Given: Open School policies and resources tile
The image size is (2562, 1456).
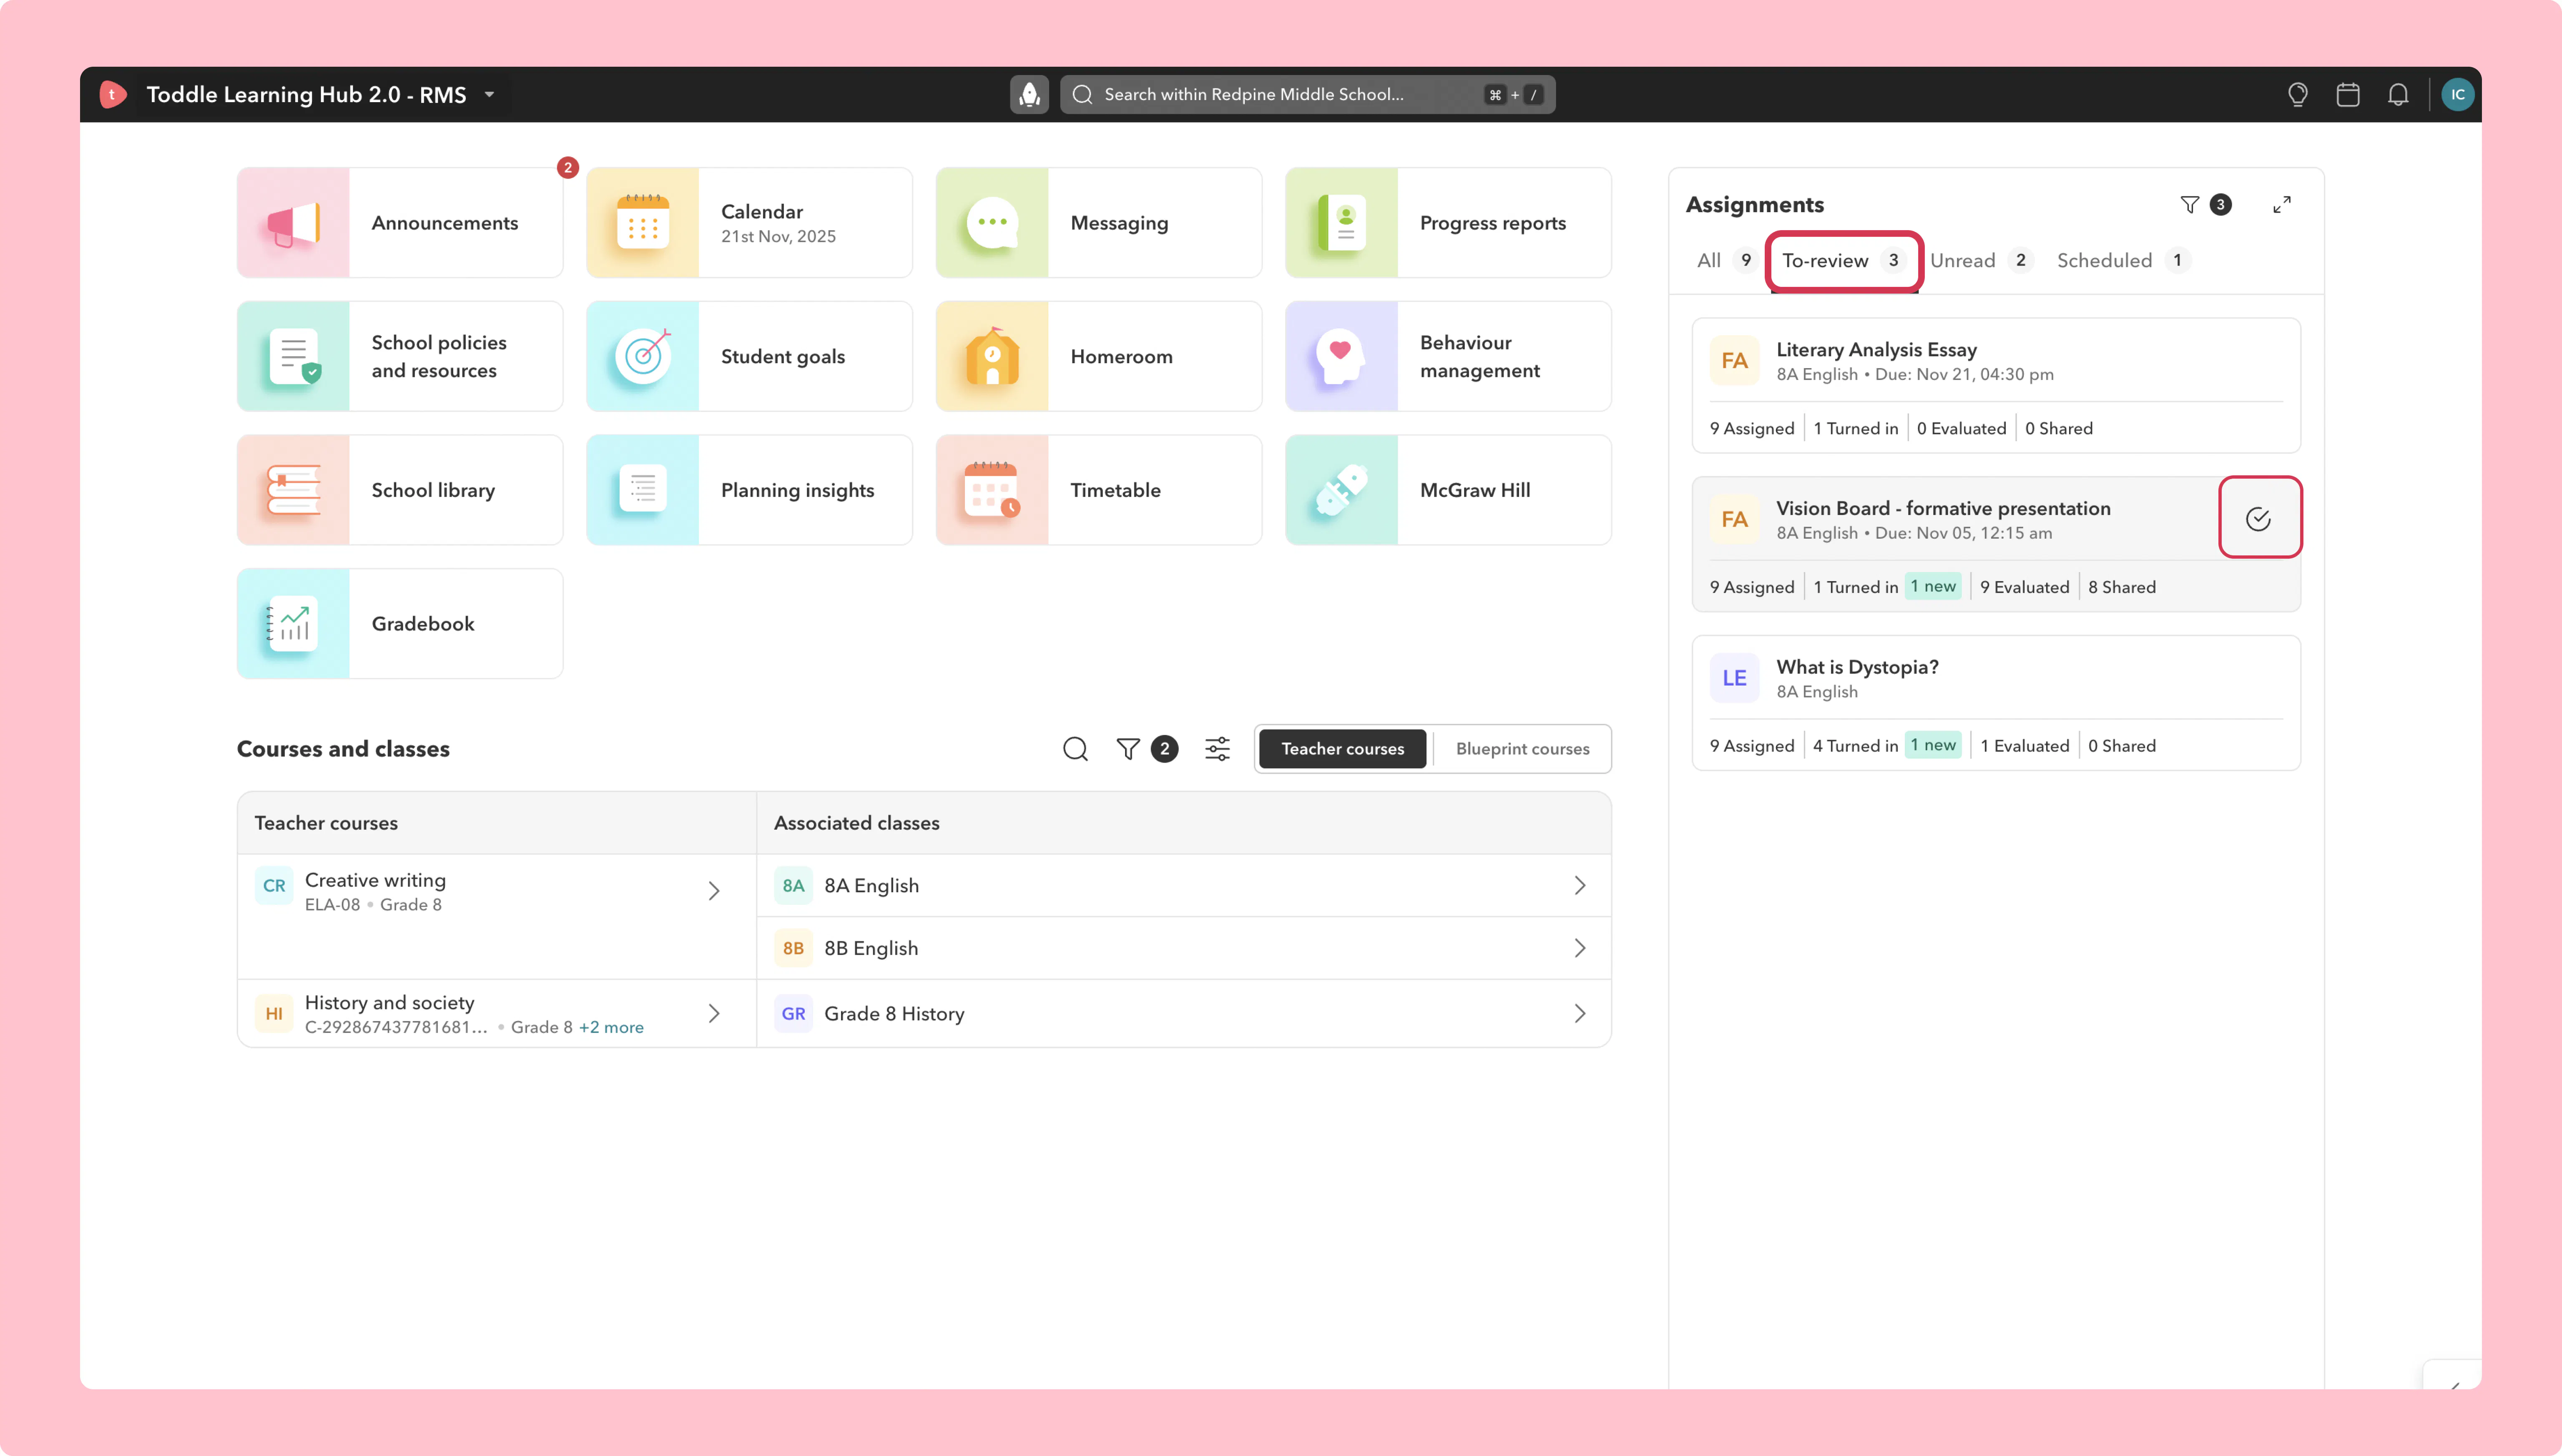Looking at the screenshot, I should 400,356.
